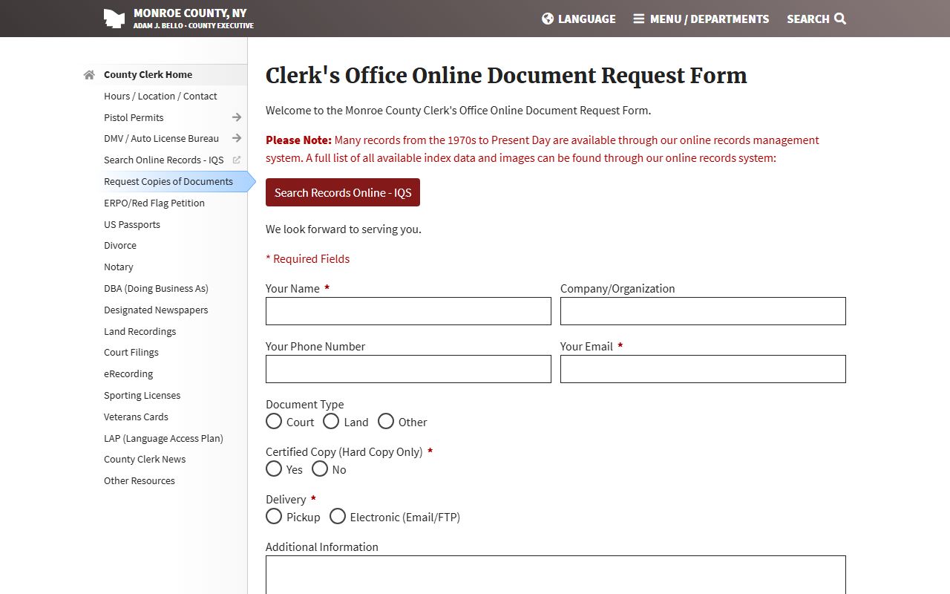Open DMV / Auto License Bureau page
Screen dimensions: 950x594
click(x=161, y=138)
